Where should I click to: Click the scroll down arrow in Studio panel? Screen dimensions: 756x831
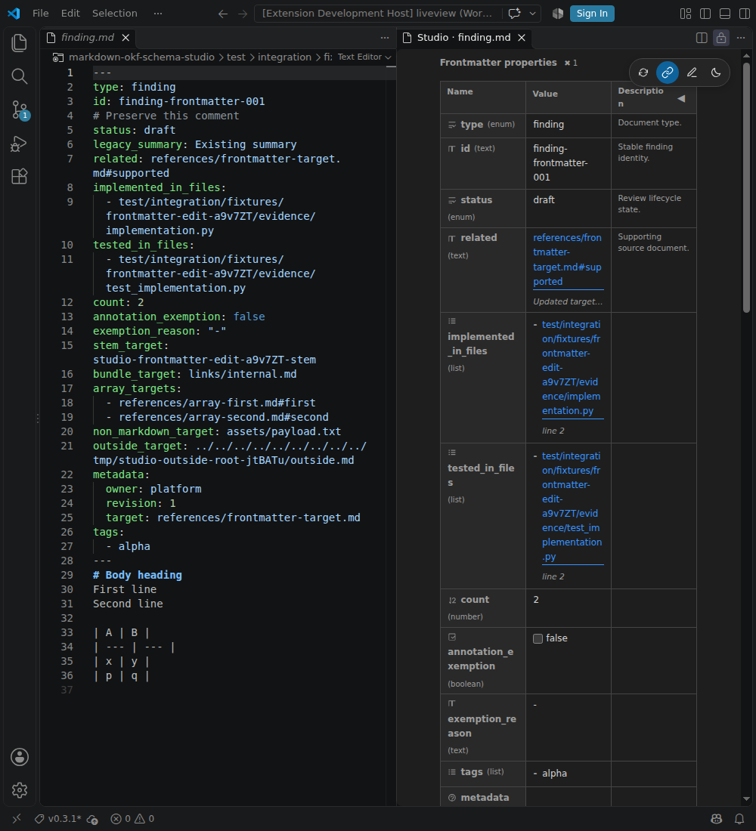tap(746, 799)
